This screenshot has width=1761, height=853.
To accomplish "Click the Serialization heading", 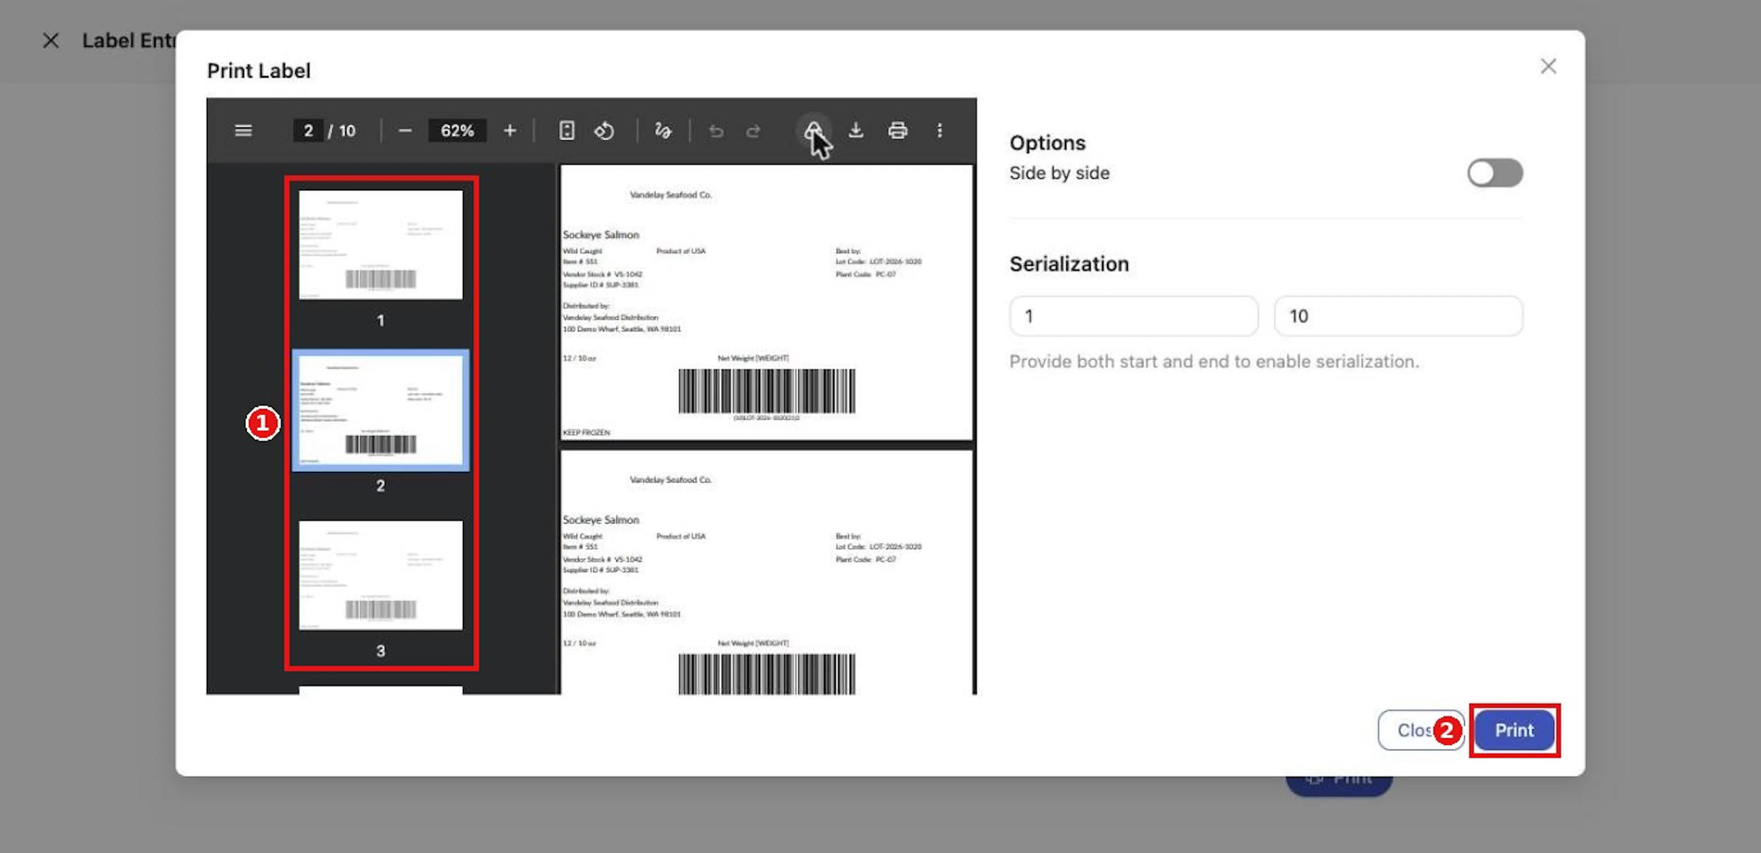I will (x=1069, y=264).
